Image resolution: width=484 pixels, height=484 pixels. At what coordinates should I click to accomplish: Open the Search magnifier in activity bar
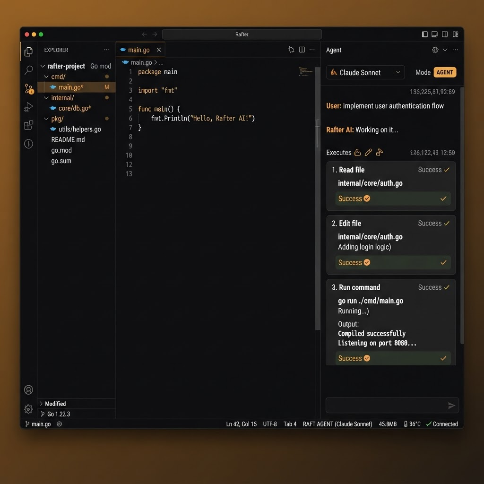coord(28,70)
